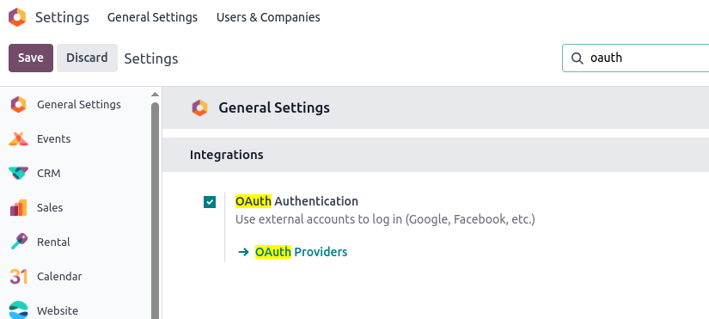This screenshot has width=709, height=319.
Task: Open the Calendar 31 icon
Action: pos(19,277)
